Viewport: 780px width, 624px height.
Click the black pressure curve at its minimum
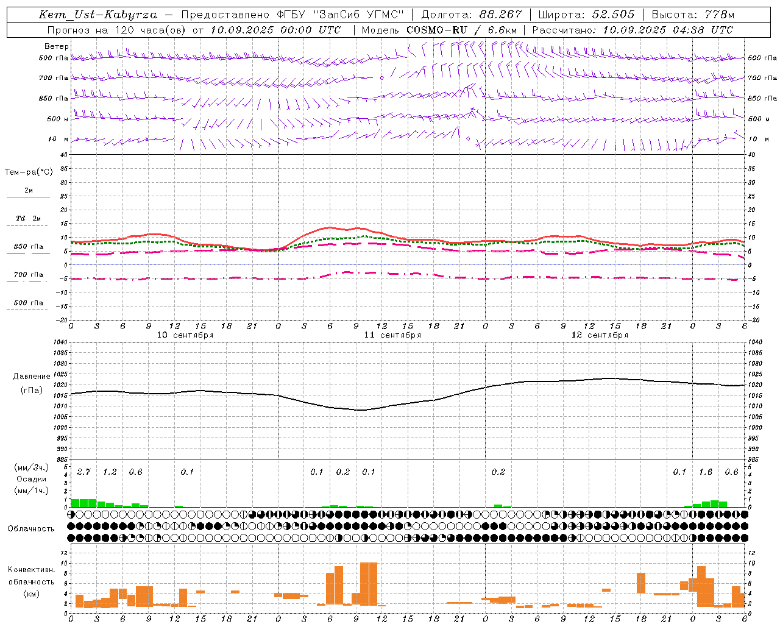coord(360,410)
